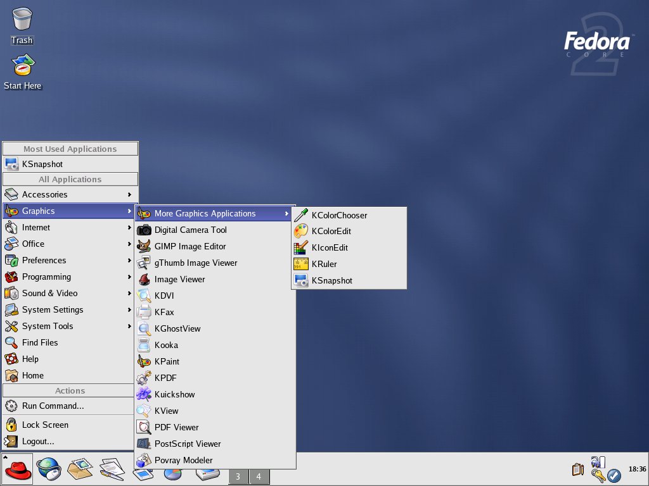649x486 pixels.
Task: Start KIconEdit from the submenu
Action: [x=330, y=247]
